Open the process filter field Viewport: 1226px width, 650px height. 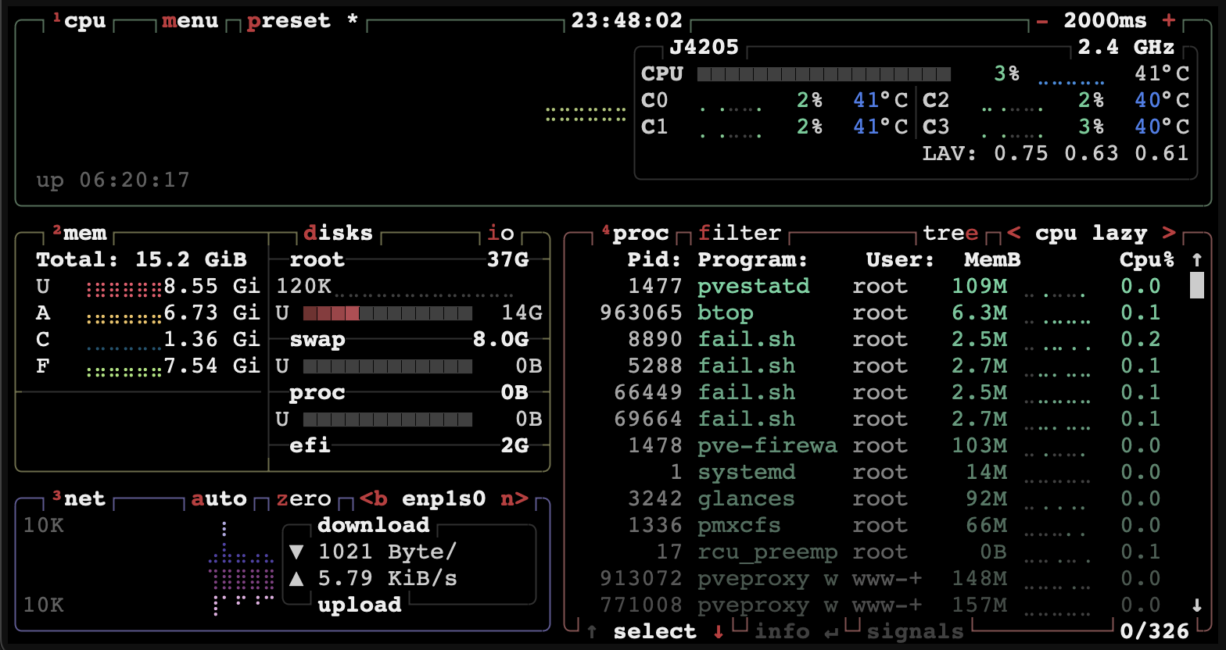(739, 234)
